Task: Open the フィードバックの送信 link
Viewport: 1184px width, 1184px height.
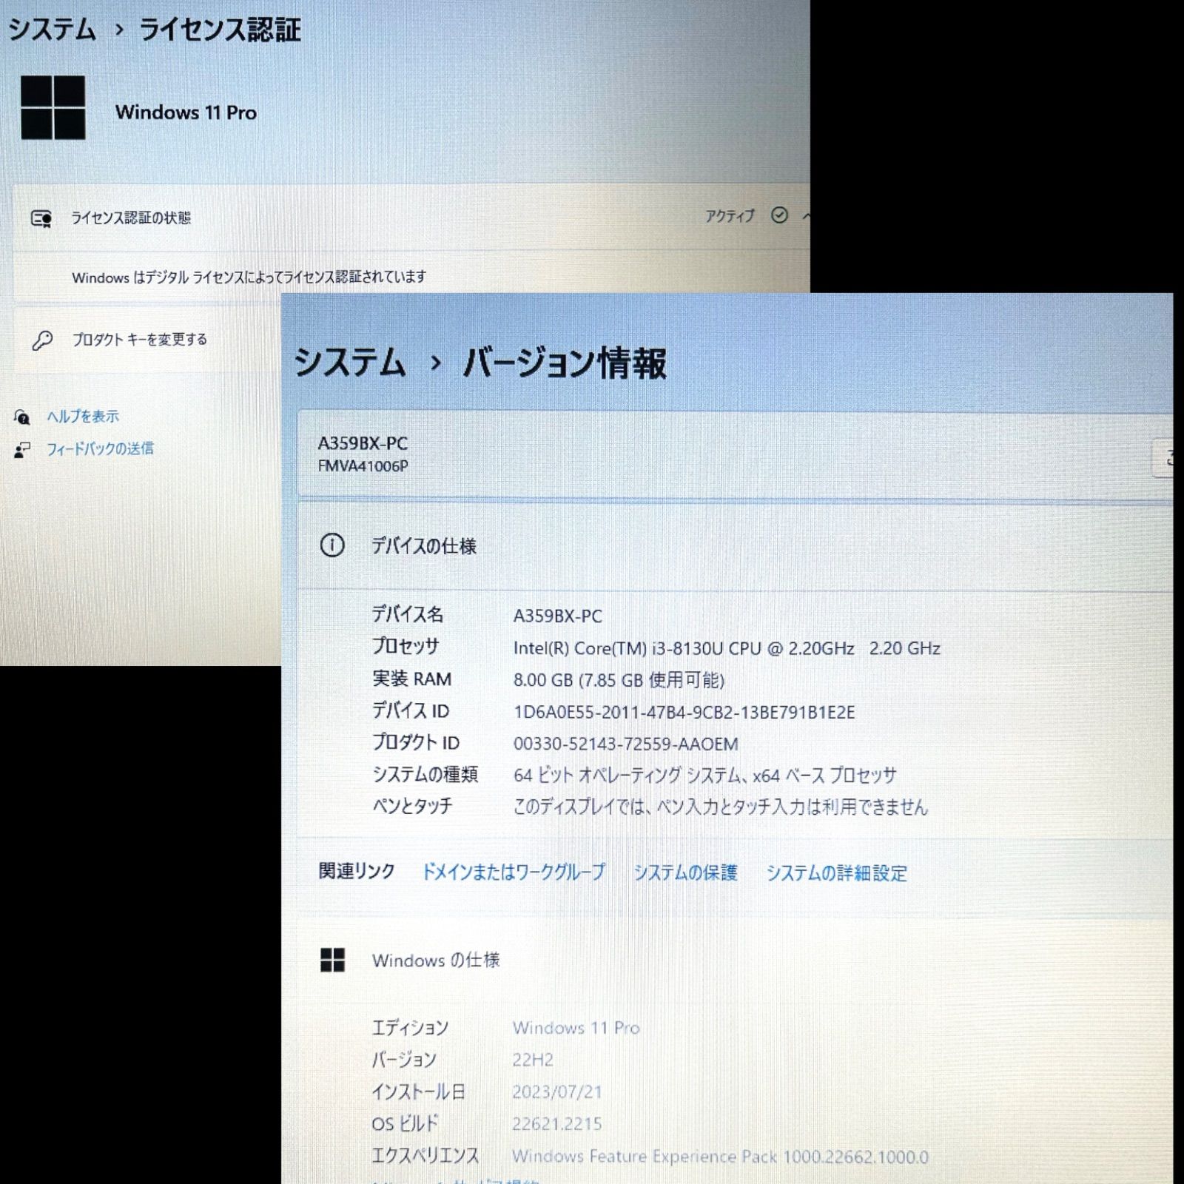Action: 101,448
